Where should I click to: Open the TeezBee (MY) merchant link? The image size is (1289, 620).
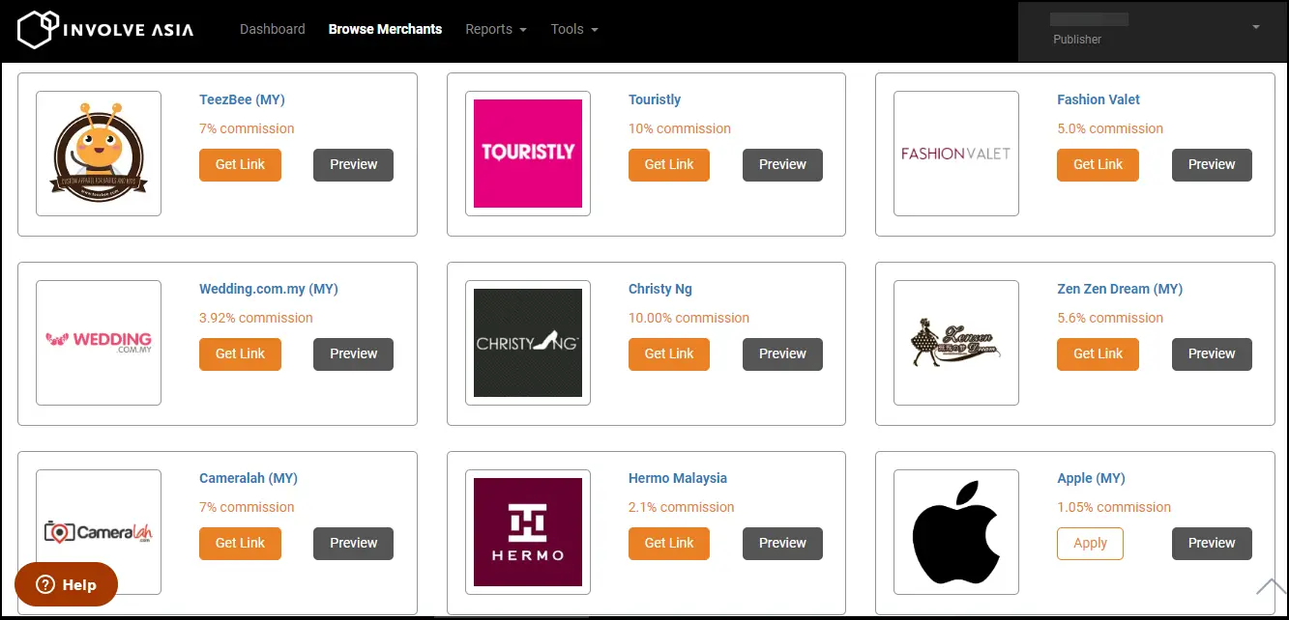click(x=242, y=99)
